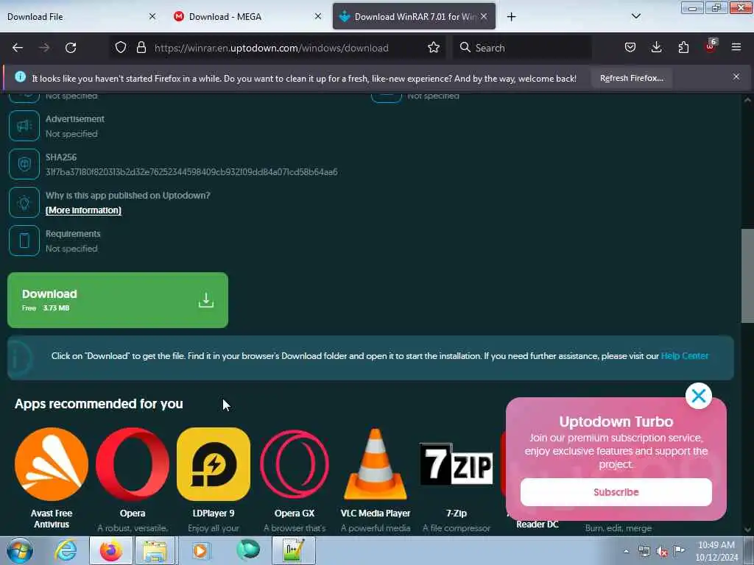Viewport: 754px width, 565px height.
Task: Open the media player taskbar icon
Action: pos(200,550)
